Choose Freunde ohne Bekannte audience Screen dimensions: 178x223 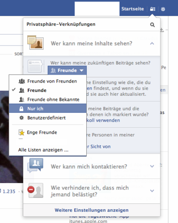pyautogui.click(x=48, y=99)
